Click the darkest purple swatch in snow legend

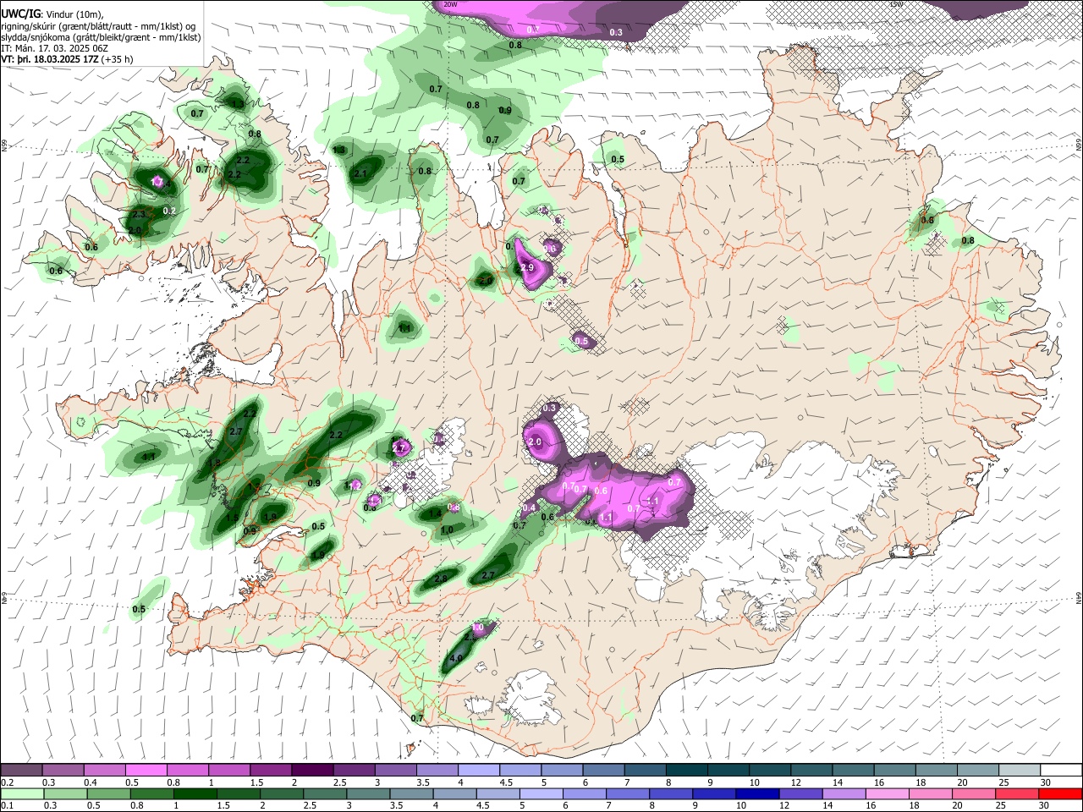311,770
